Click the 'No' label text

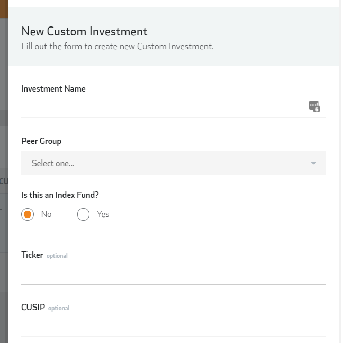47,214
